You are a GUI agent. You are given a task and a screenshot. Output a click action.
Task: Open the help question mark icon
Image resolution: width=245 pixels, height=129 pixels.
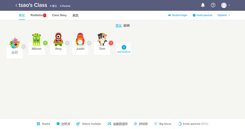[213, 5]
